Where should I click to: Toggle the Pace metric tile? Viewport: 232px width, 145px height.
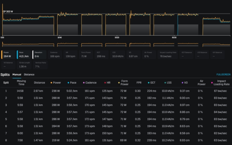click(24, 54)
